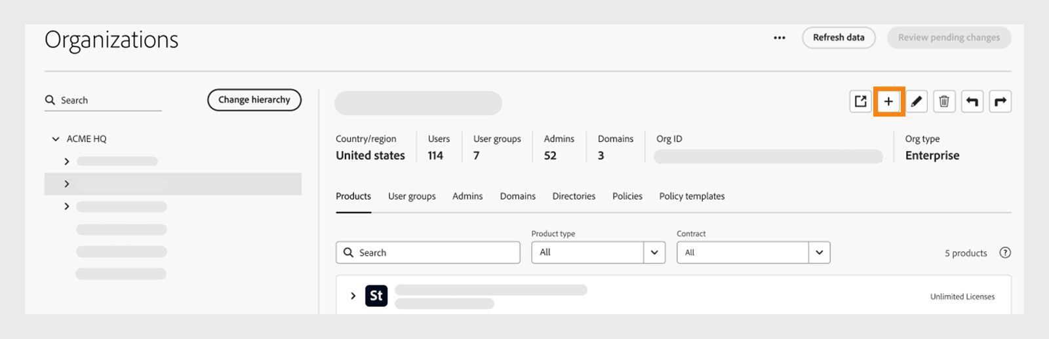Viewport: 1049px width, 339px height.
Task: Click the Review pending changes button
Action: (x=949, y=37)
